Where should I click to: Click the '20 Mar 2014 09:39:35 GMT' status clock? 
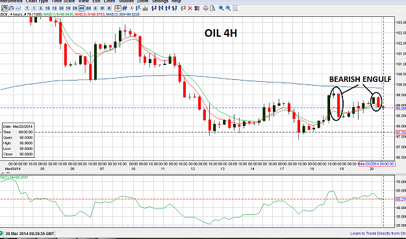[x=30, y=234]
